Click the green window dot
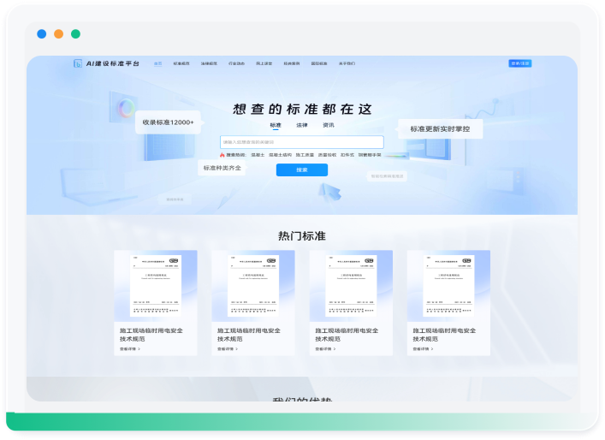The image size is (605, 440). (75, 34)
